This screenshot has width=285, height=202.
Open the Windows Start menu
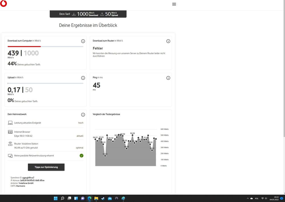(56, 198)
